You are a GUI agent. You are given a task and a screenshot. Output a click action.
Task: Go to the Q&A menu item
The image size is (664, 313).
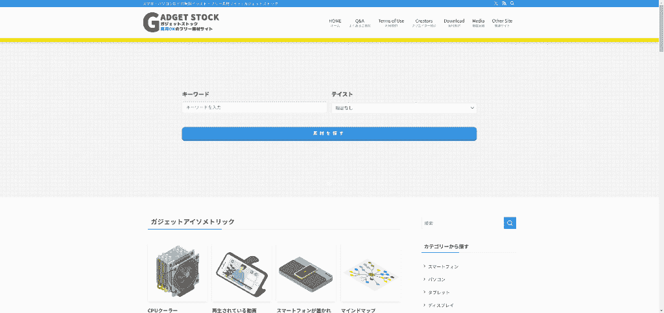360,23
